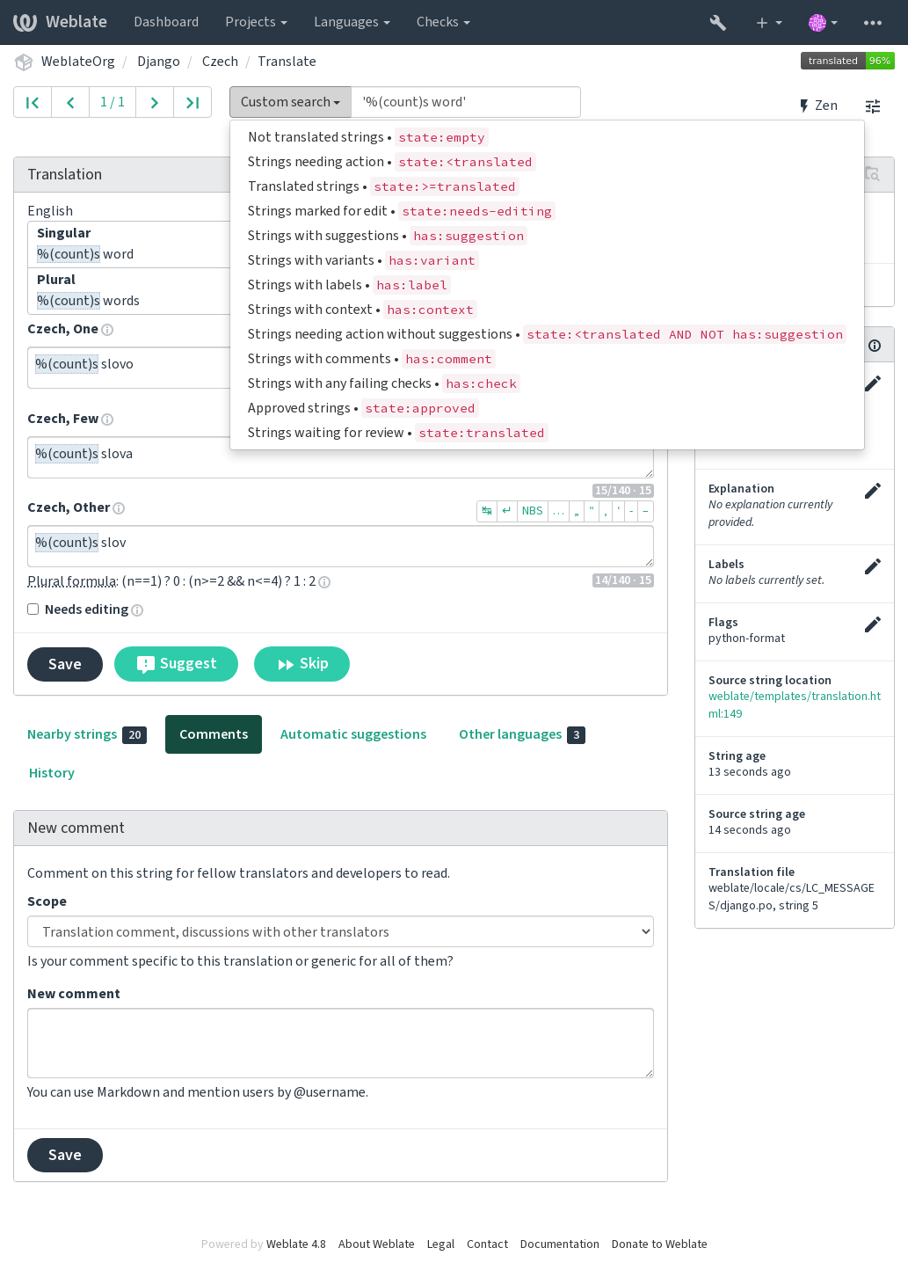Open the plus add-new menu
The width and height of the screenshot is (908, 1277).
pos(768,22)
